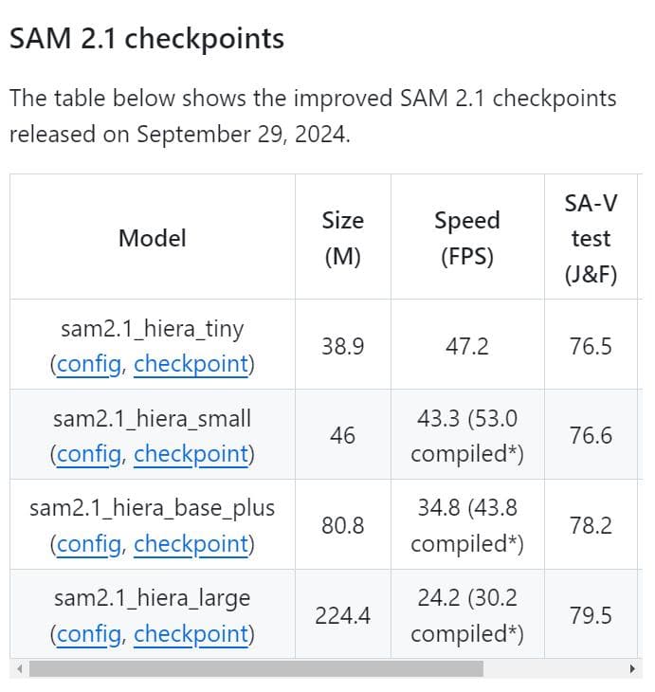Click the 78.2 score cell for hiera_base_plus
The height and width of the screenshot is (692, 655).
click(x=591, y=526)
